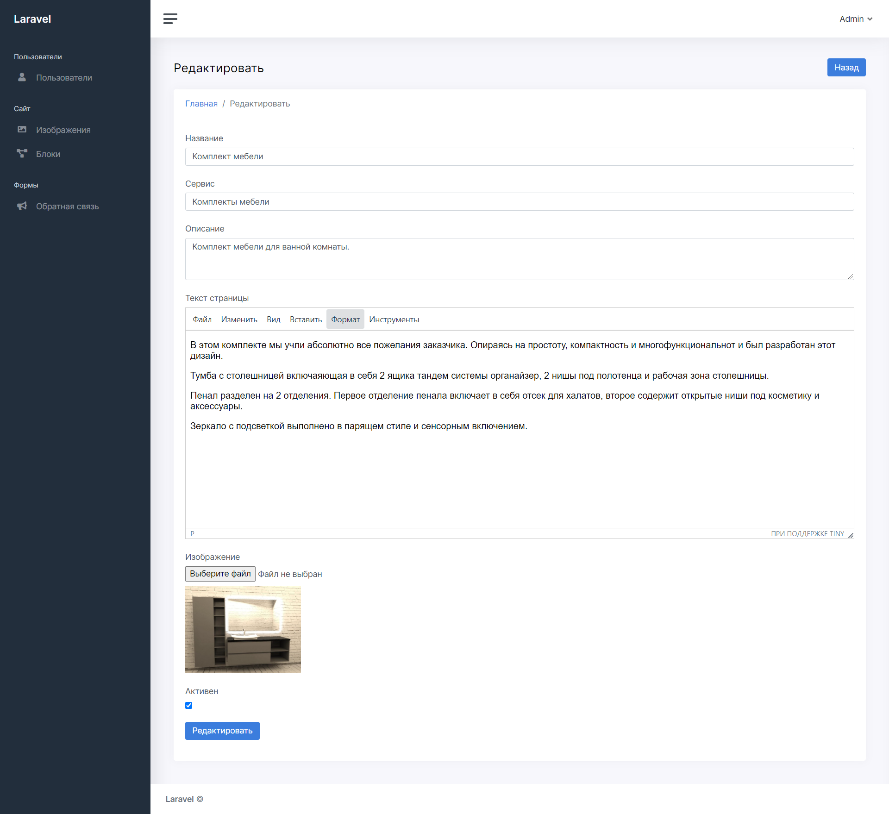Click the Назад button
The width and height of the screenshot is (889, 814).
coord(846,67)
